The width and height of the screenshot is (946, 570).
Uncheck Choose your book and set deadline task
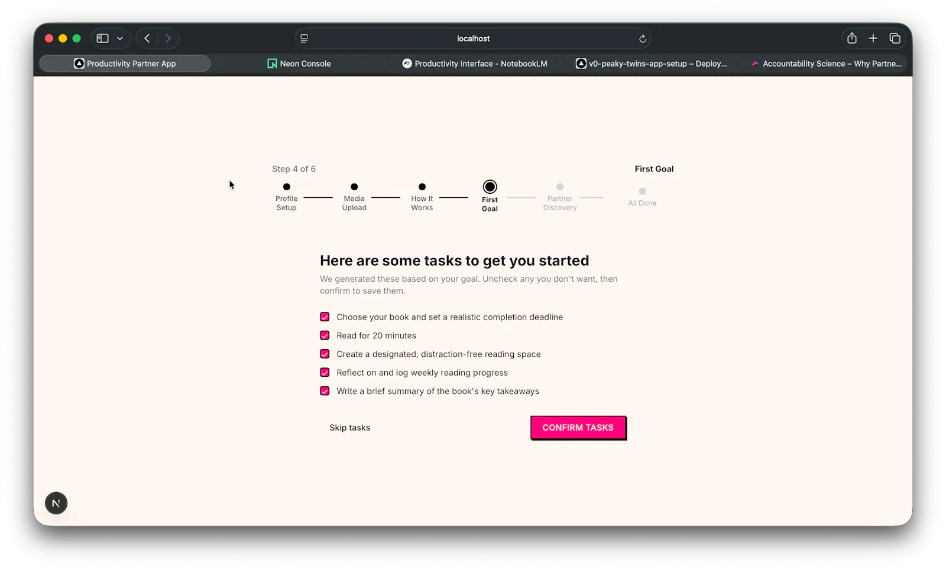[325, 317]
